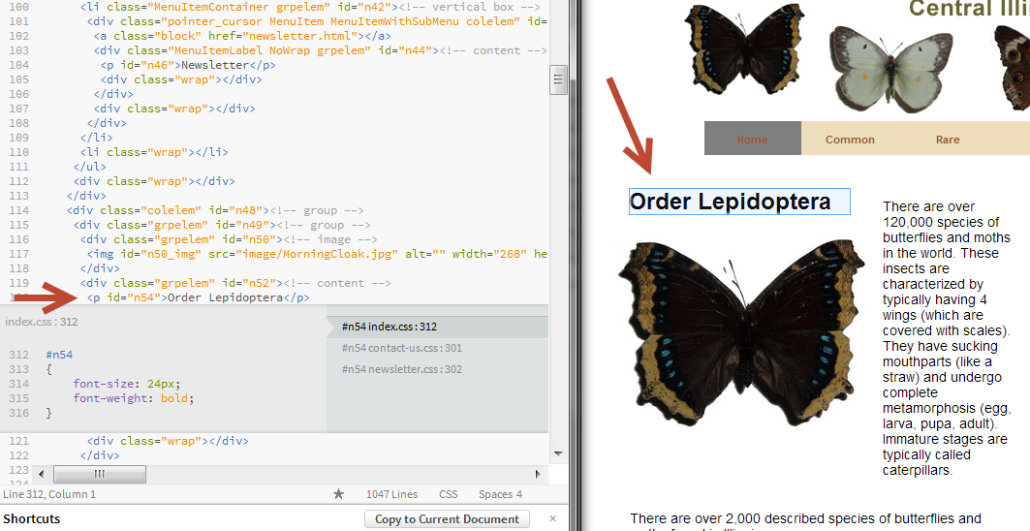The height and width of the screenshot is (531, 1030).
Task: Click line number 114 in the gutter
Action: [18, 210]
